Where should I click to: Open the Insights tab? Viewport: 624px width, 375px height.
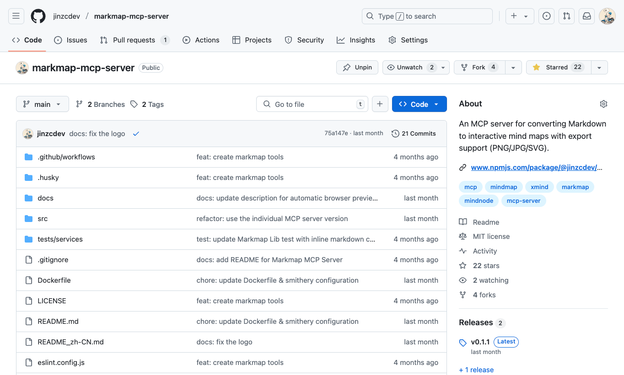[x=356, y=40]
